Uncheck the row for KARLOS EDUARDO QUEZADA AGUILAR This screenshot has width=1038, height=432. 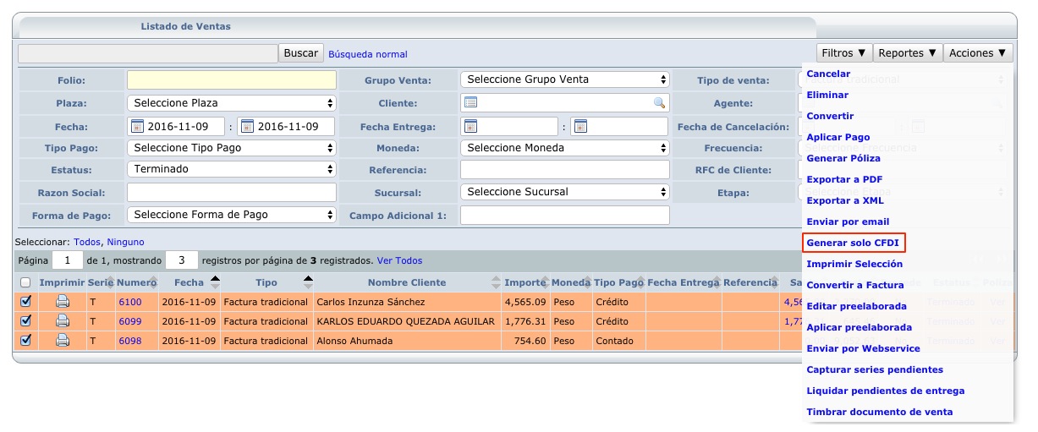25,320
